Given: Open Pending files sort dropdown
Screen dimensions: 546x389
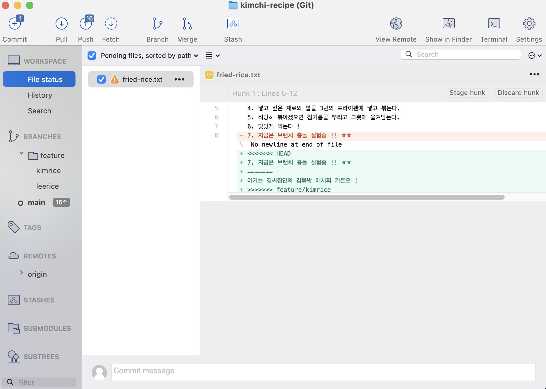Looking at the screenshot, I should click(149, 55).
